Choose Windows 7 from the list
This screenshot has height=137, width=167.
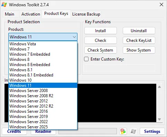click(x=43, y=49)
